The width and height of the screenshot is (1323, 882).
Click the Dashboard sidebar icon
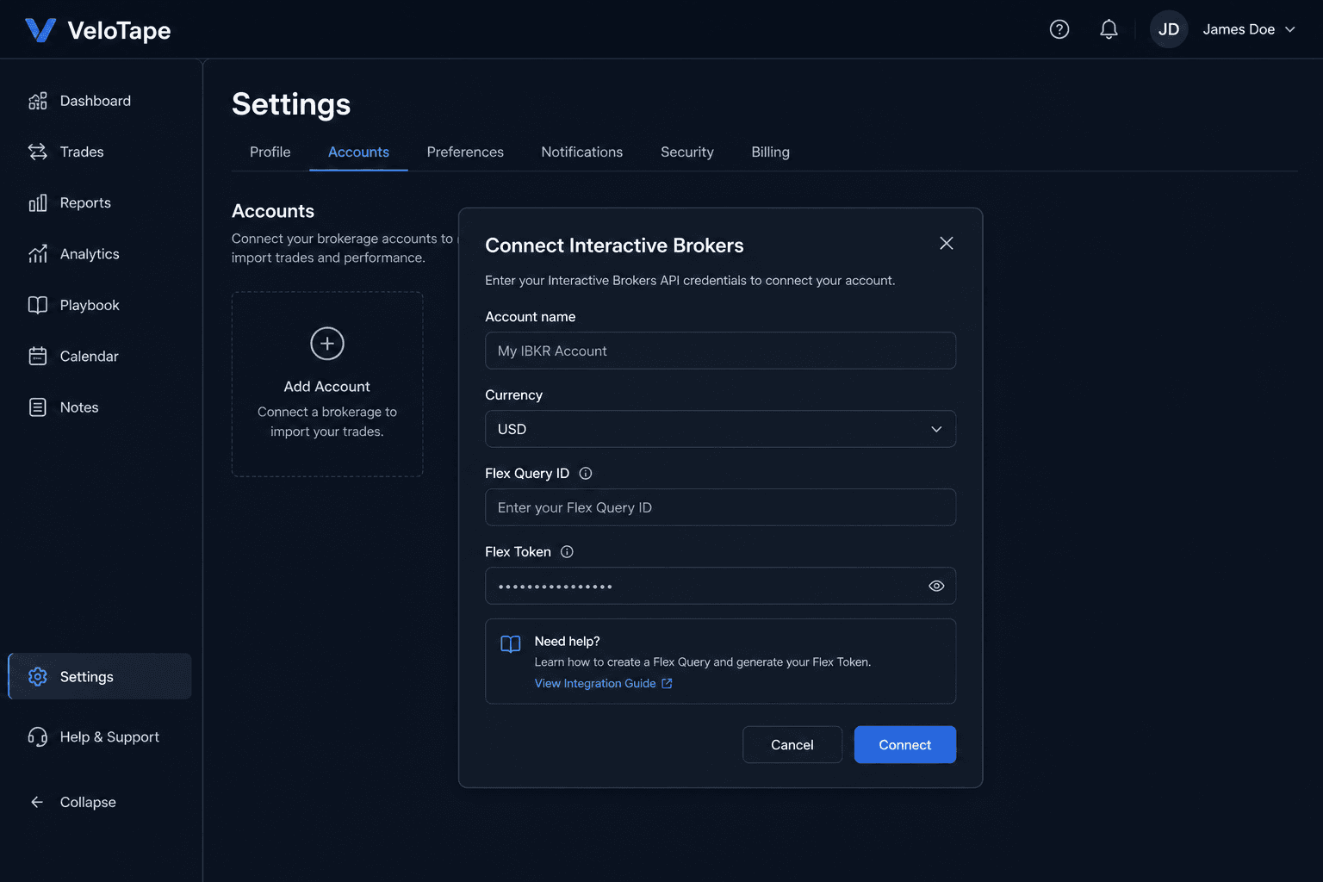[38, 101]
